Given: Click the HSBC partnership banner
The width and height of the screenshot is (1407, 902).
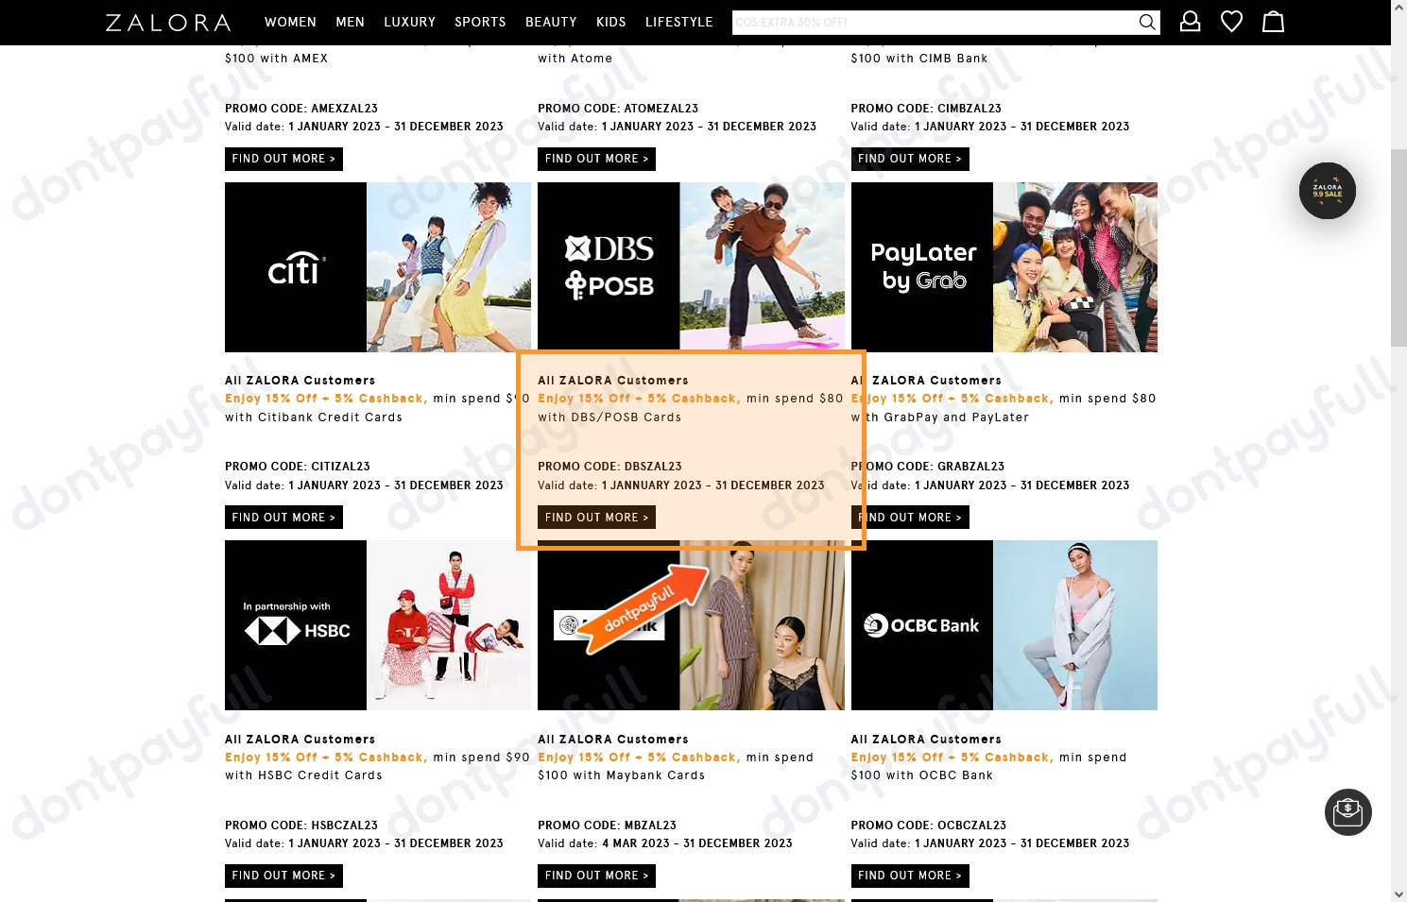Looking at the screenshot, I should coord(378,625).
